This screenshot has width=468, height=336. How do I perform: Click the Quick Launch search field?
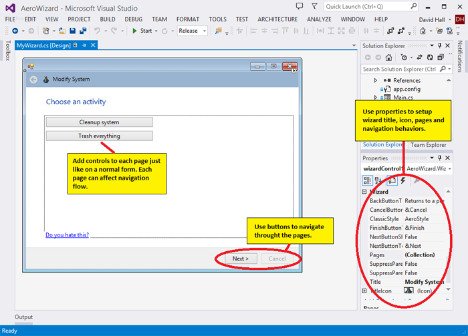[x=371, y=6]
